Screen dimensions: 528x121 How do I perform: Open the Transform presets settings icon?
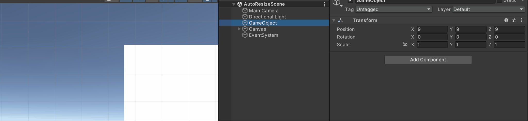(514, 20)
